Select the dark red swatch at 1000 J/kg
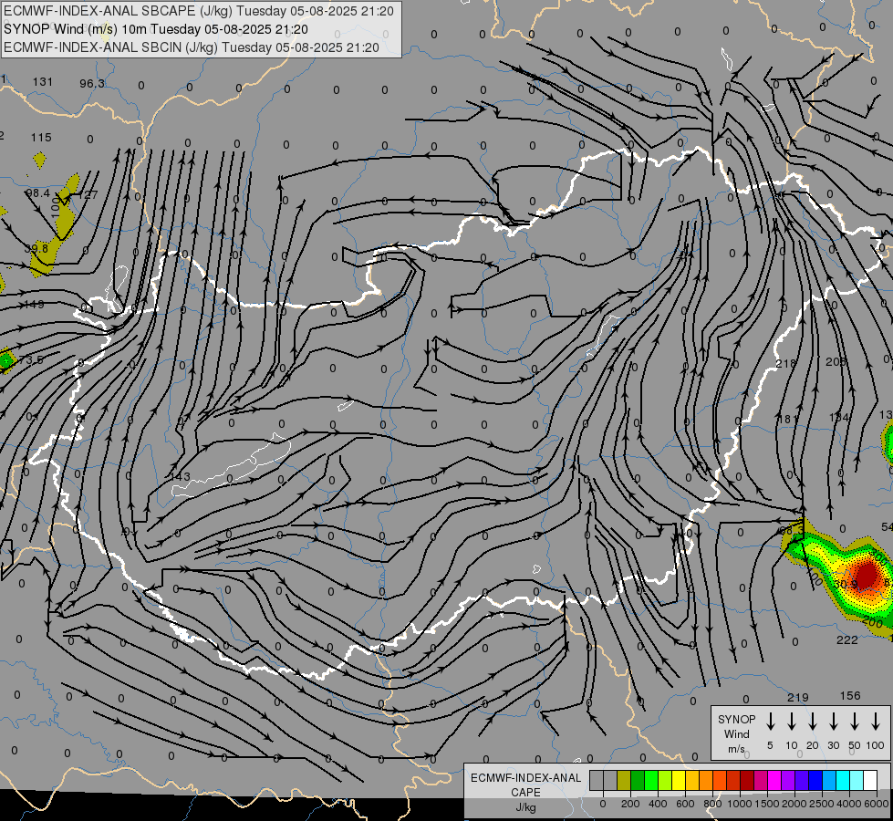The width and height of the screenshot is (893, 821). 747,780
